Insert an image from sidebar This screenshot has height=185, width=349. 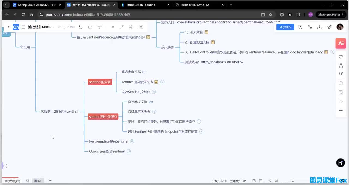tap(341, 92)
